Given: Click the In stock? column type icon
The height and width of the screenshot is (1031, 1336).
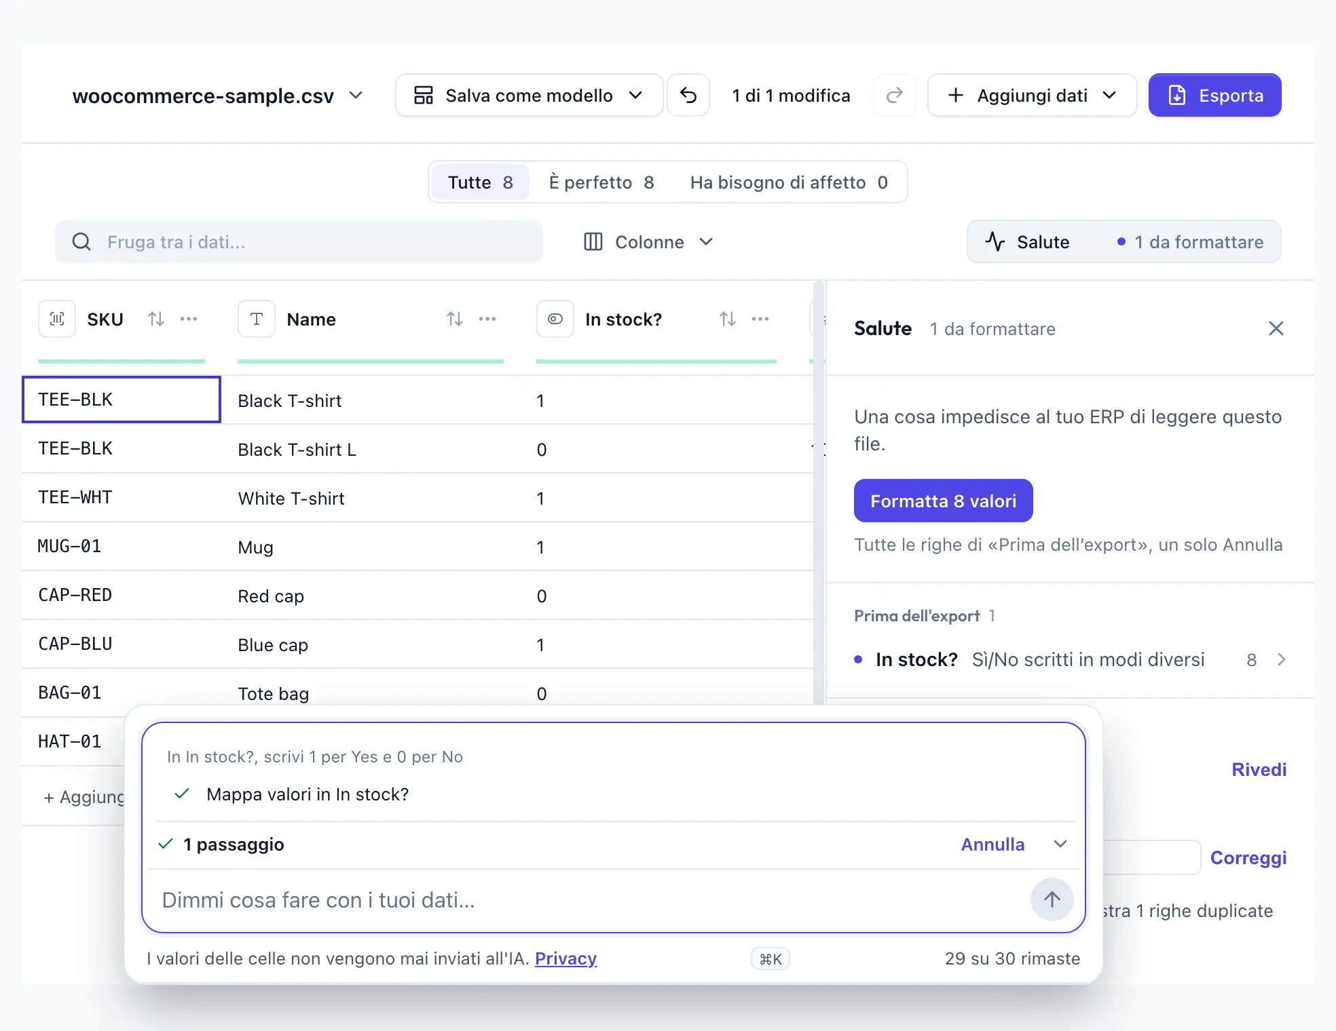Looking at the screenshot, I should click(555, 319).
